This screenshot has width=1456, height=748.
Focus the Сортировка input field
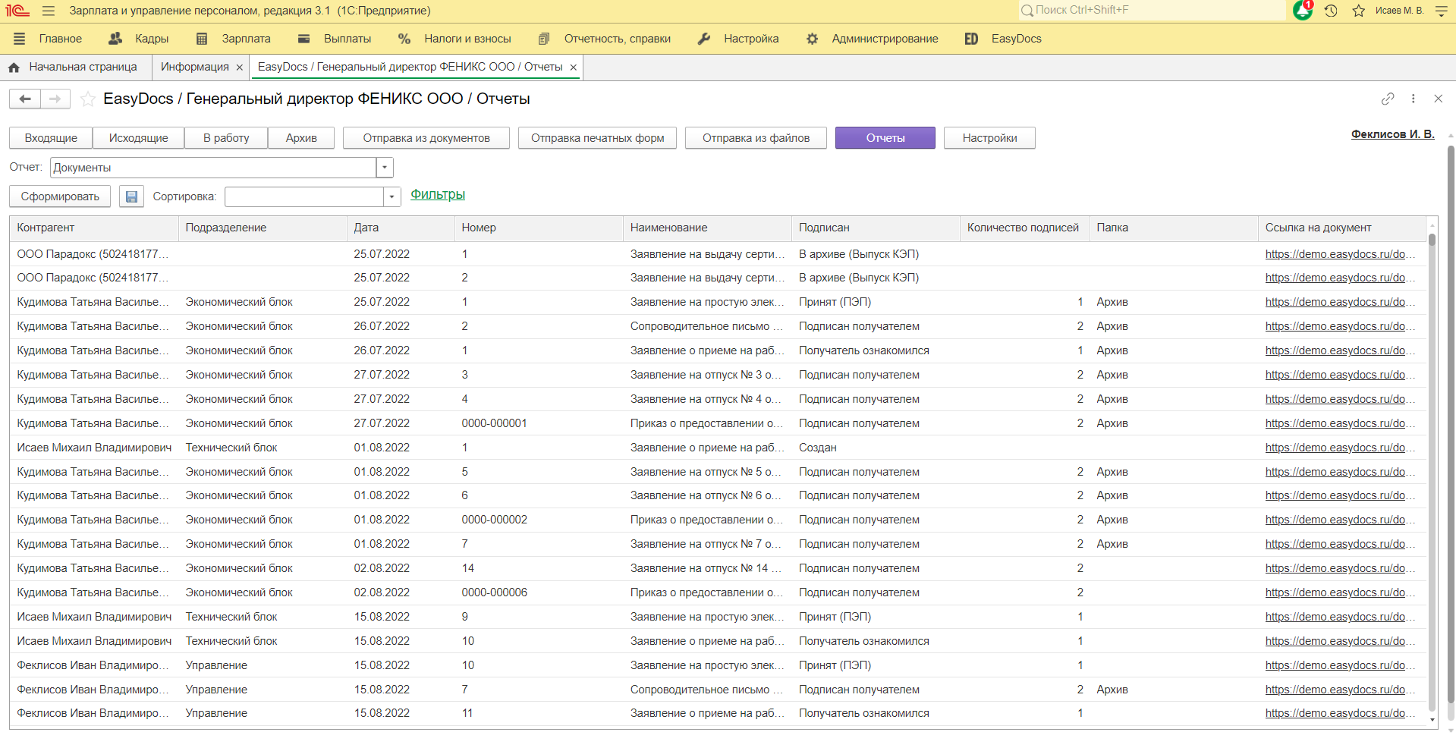point(304,197)
